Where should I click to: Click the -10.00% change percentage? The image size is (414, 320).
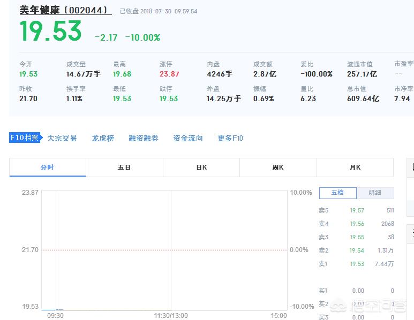click(x=142, y=37)
